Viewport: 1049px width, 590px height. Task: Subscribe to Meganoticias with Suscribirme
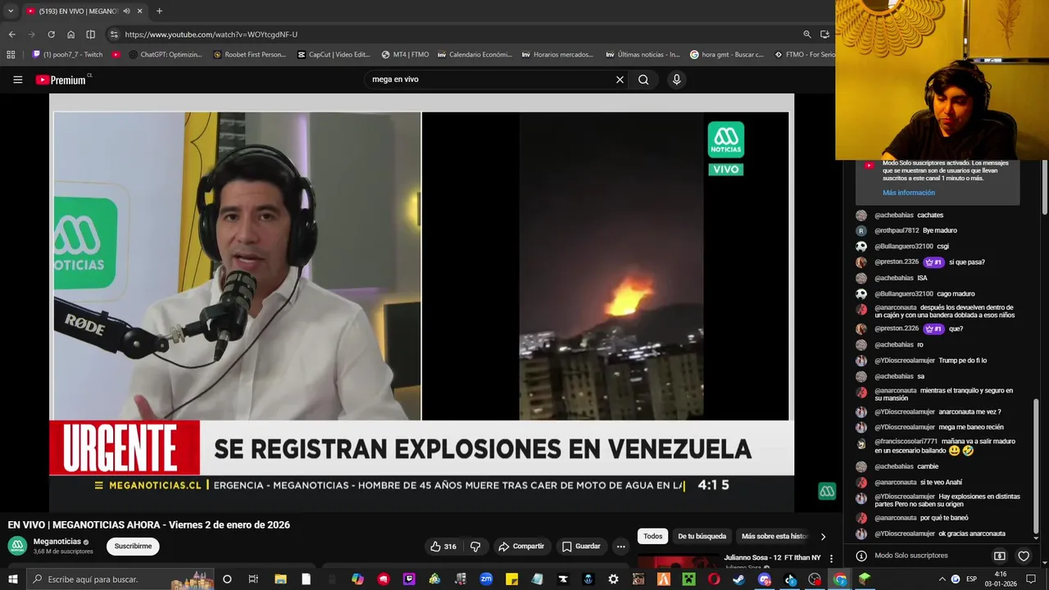point(133,547)
